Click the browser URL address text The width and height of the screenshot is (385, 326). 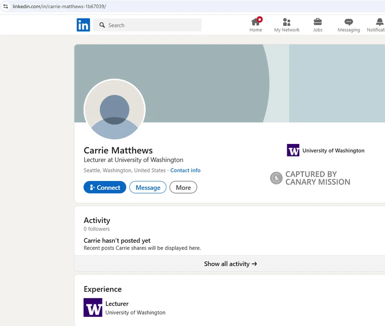[x=59, y=6]
